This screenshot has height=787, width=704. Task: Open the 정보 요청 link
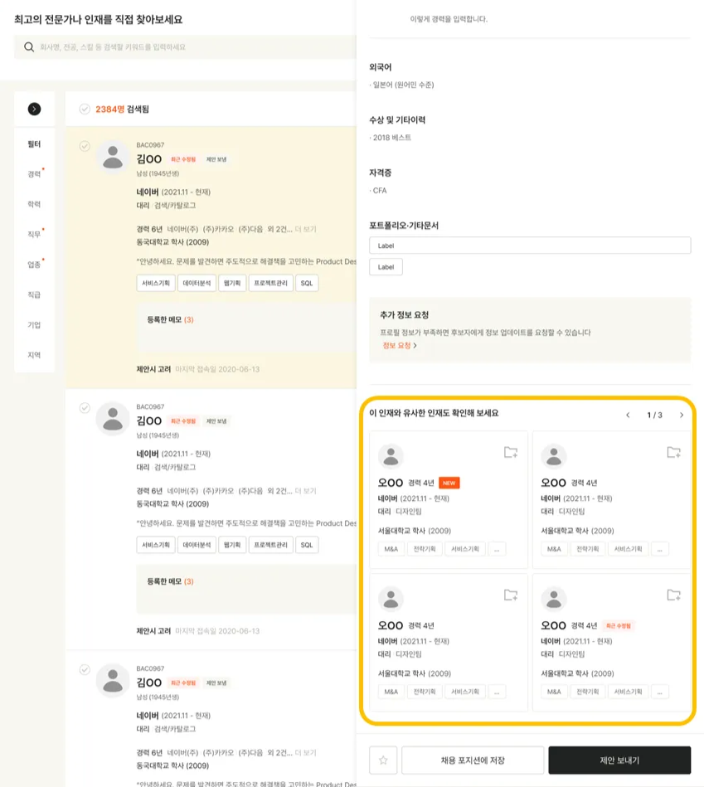click(x=400, y=345)
